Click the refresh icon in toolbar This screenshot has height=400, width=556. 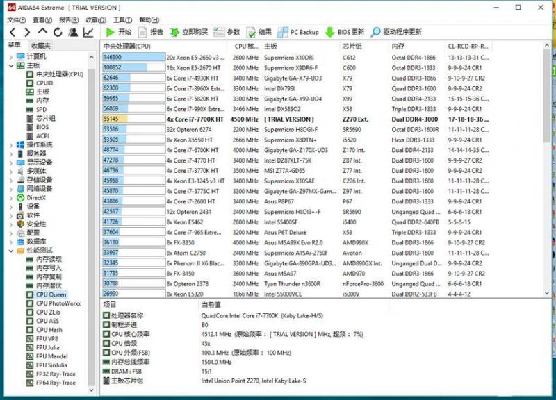coord(58,32)
